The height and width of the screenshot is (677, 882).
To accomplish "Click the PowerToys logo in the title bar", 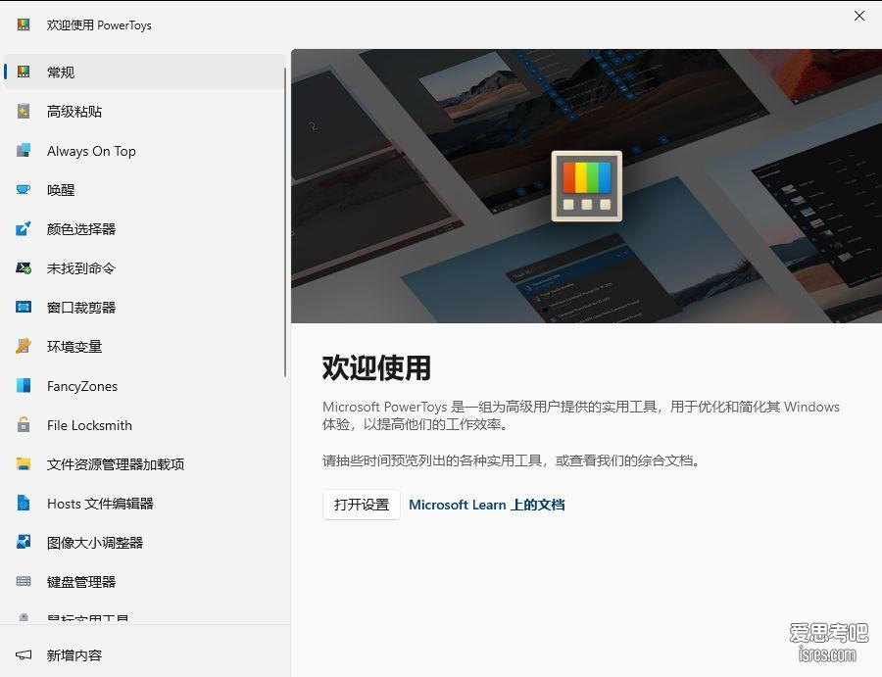I will (24, 24).
